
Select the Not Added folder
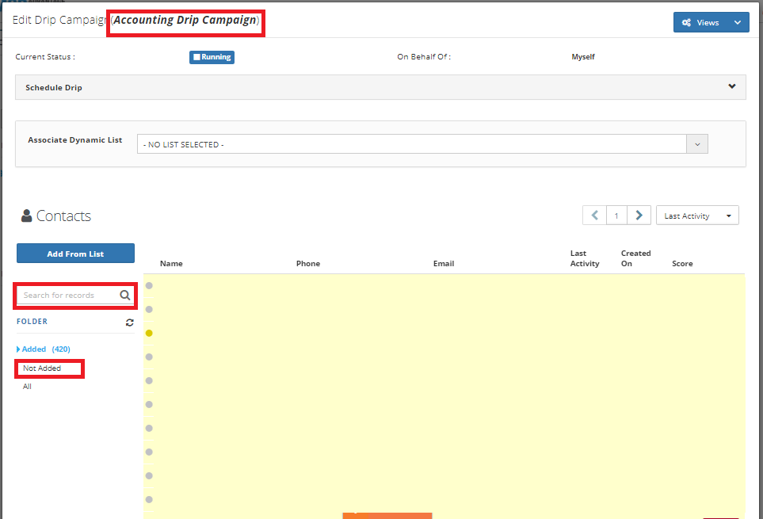click(x=42, y=368)
